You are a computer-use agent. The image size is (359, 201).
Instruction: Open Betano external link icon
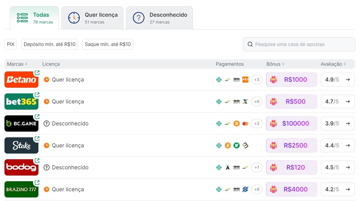(x=37, y=73)
